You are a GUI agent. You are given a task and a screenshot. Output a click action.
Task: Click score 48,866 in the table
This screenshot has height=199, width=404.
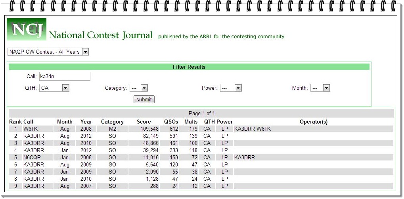click(x=151, y=143)
